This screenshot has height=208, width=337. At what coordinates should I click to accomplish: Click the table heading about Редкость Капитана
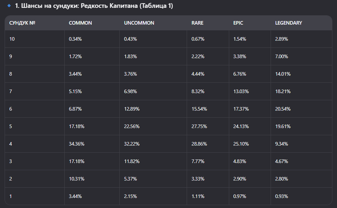[x=94, y=6]
